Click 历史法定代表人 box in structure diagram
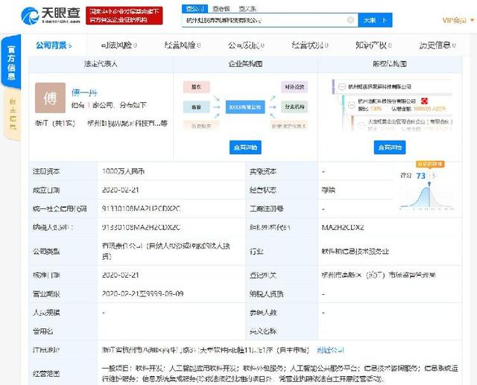Image resolution: width=477 pixels, height=385 pixels. [x=289, y=126]
